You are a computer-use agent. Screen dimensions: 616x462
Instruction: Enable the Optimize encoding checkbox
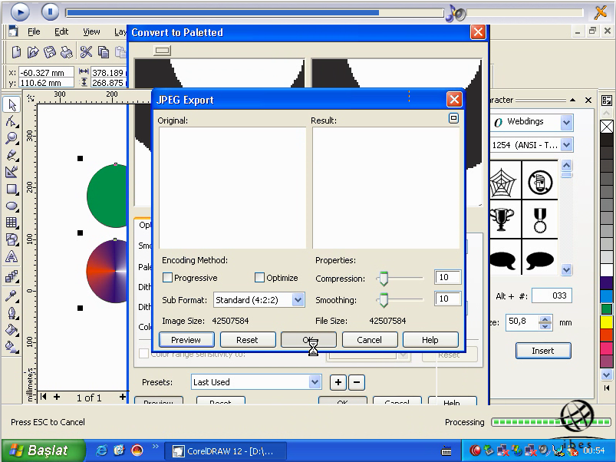pyautogui.click(x=259, y=278)
